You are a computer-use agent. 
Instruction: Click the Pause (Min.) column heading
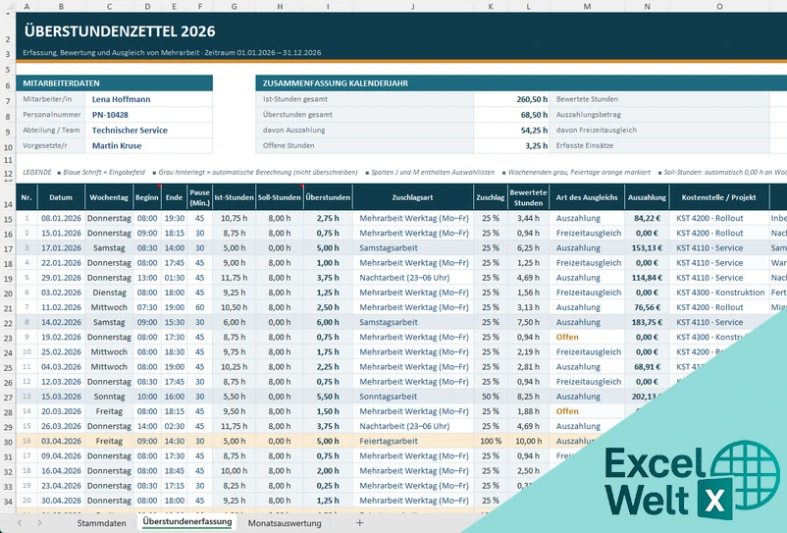[200, 197]
